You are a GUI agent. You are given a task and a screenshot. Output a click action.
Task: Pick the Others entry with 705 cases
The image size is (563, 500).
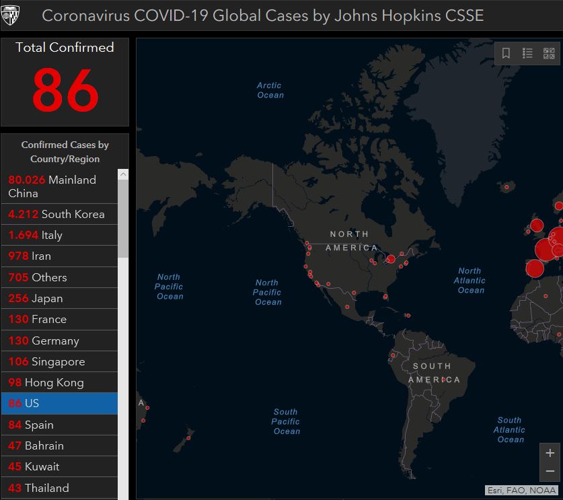coord(59,277)
